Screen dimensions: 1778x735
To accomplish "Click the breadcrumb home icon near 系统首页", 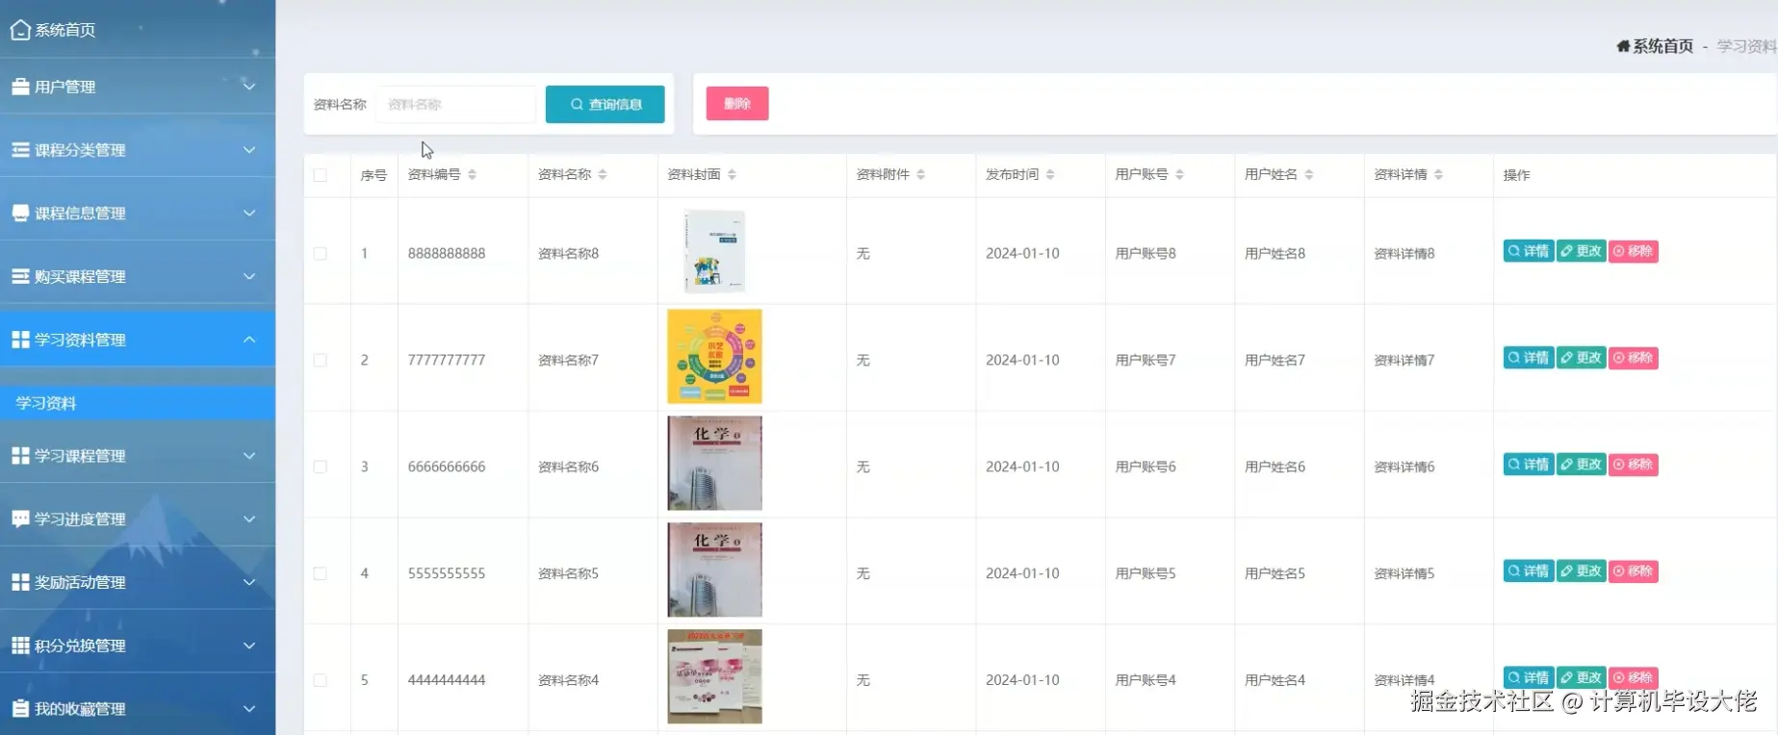I will point(1623,46).
